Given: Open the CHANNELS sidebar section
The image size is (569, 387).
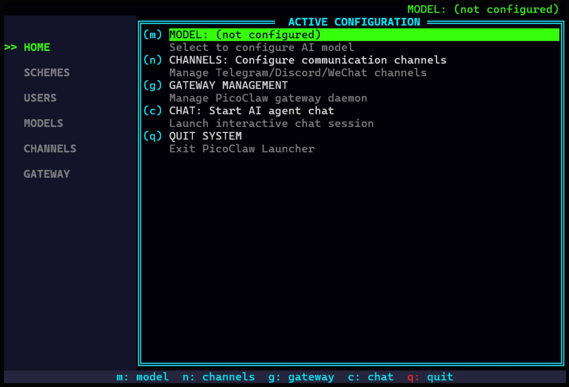Looking at the screenshot, I should point(50,149).
